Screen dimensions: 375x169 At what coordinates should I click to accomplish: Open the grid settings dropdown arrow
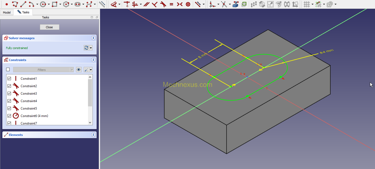click(x=312, y=4)
